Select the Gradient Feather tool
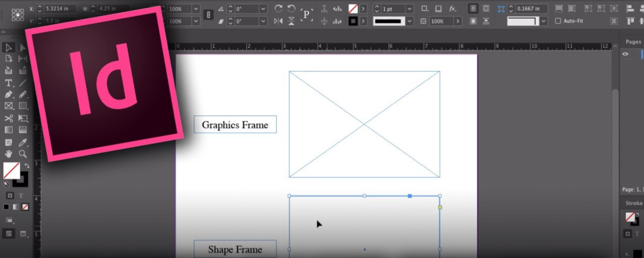The height and width of the screenshot is (258, 644). point(23,130)
